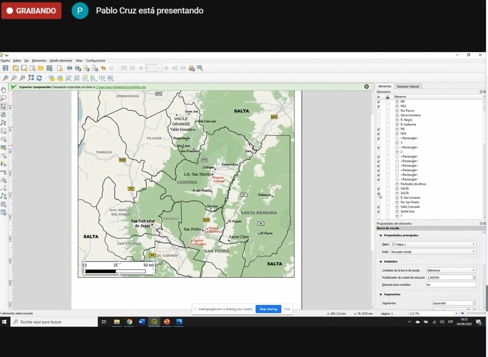Select the Pan layout hand tool
This screenshot has width=488, height=357.
3,90
